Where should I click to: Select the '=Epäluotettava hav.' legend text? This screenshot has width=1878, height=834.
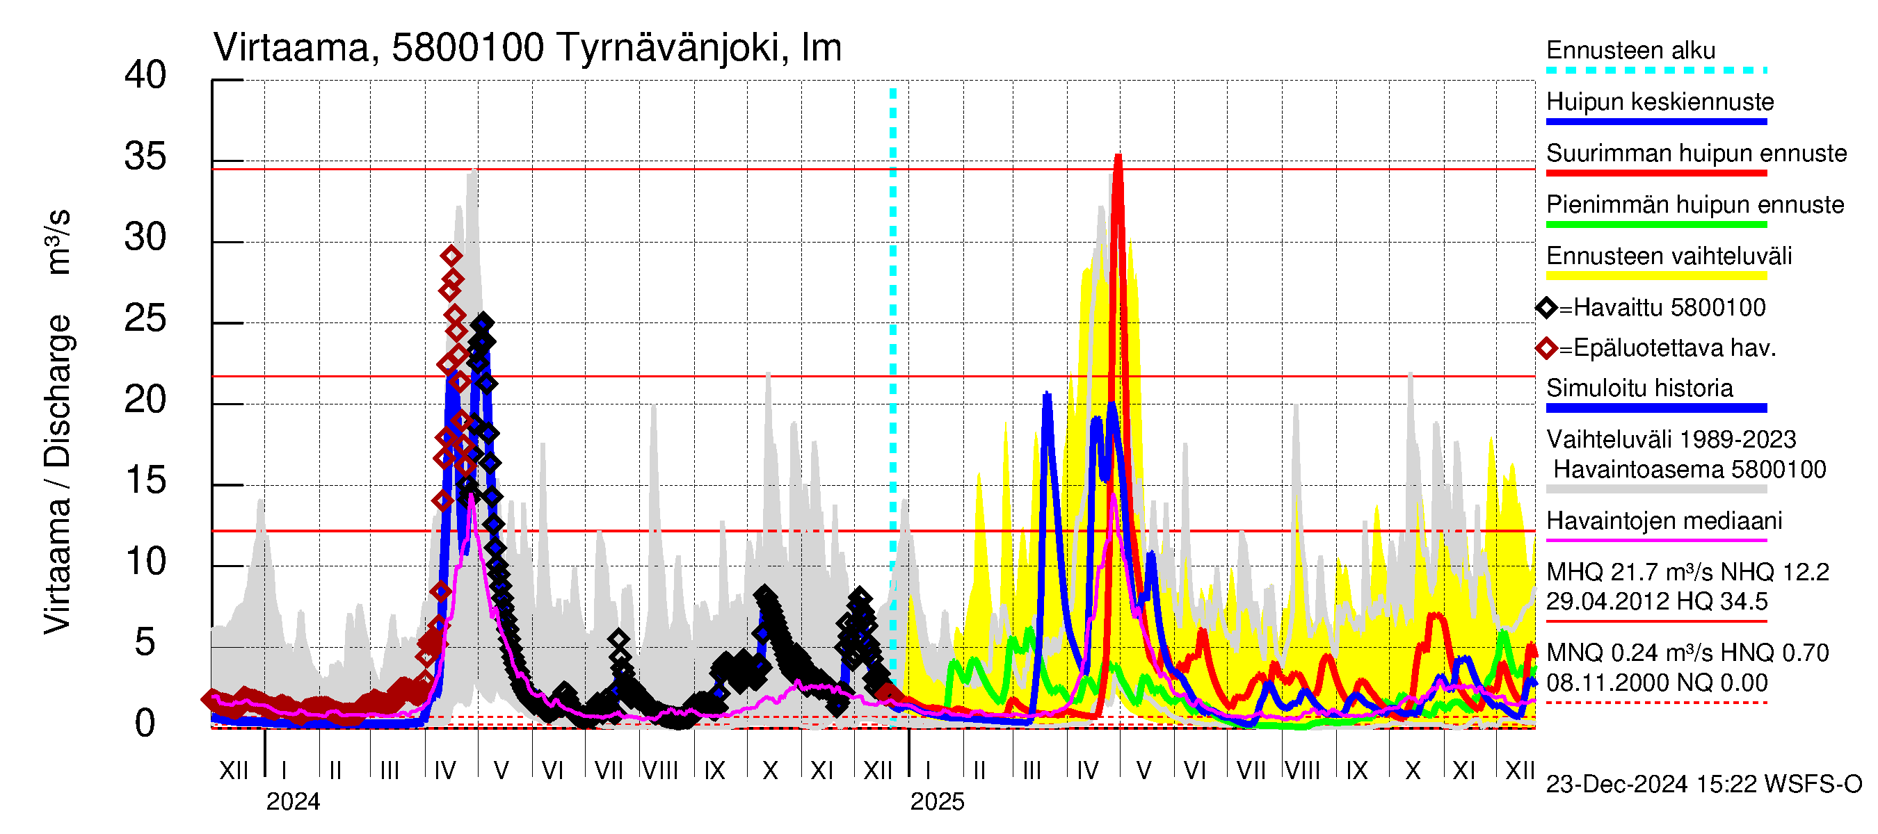[1667, 349]
